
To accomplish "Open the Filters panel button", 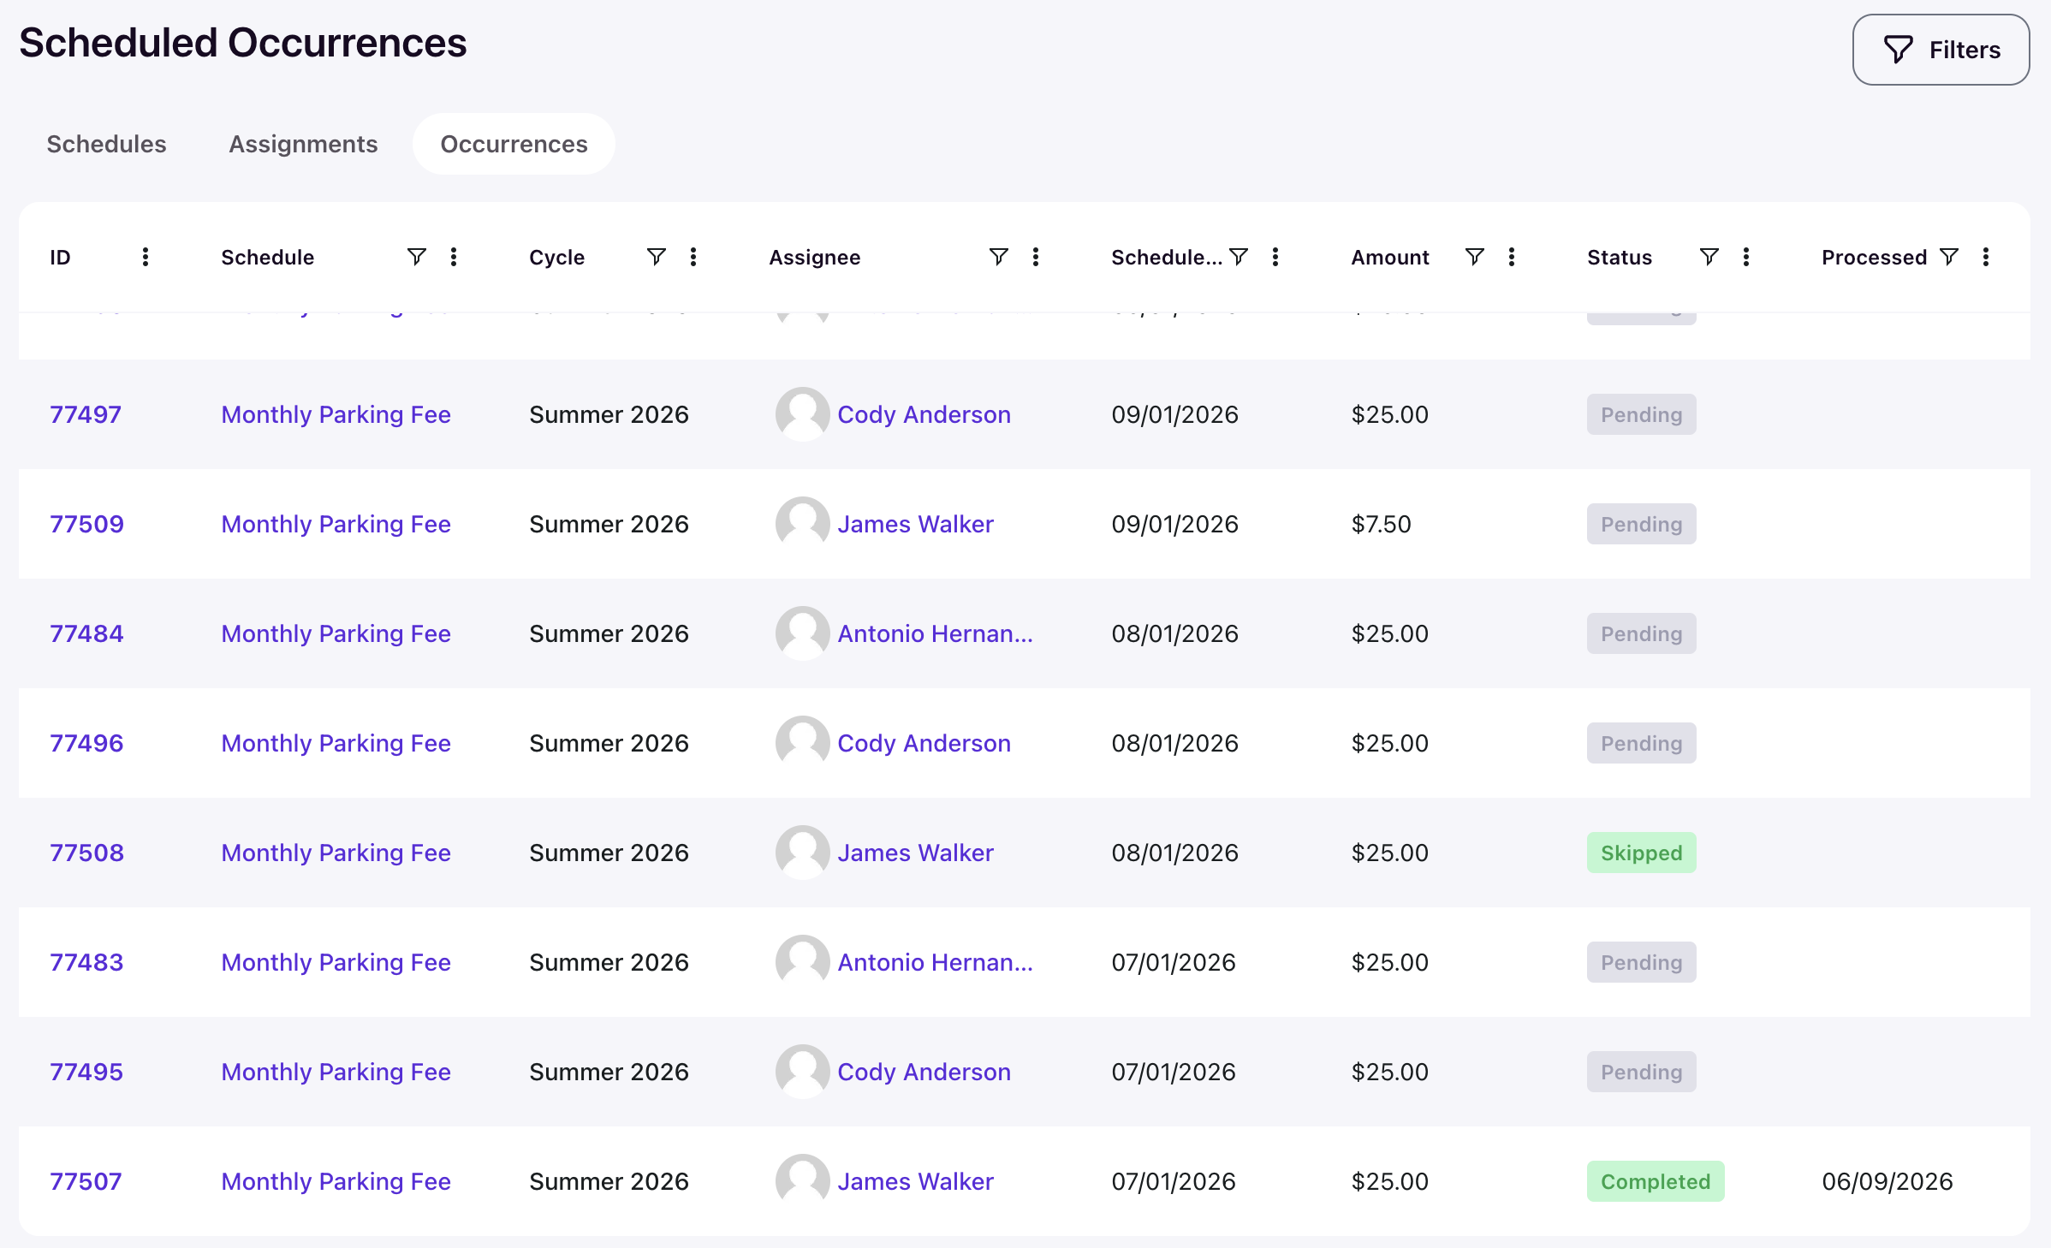I will point(1941,50).
